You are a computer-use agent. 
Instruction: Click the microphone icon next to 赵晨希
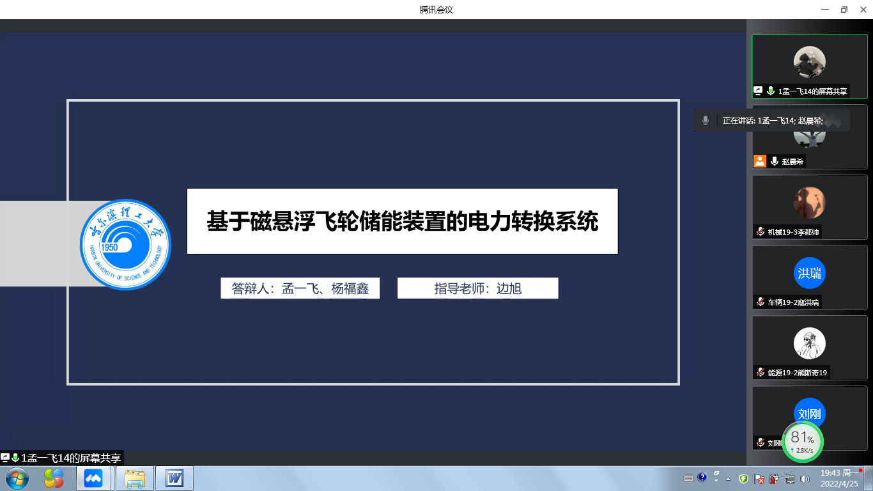775,162
